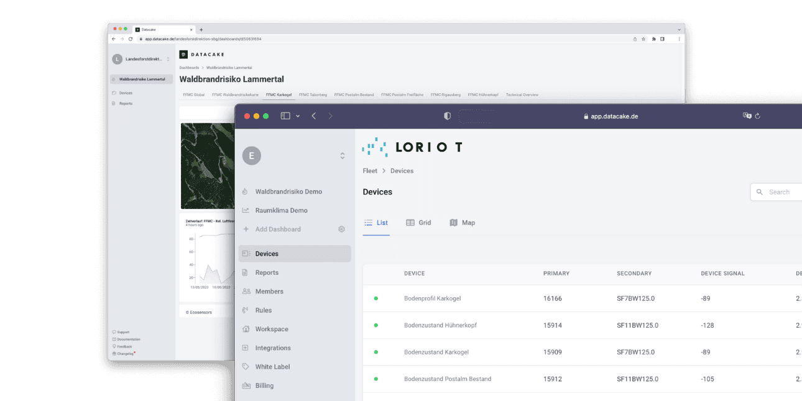Toggle the Safari sidebar button
The width and height of the screenshot is (802, 401).
285,116
